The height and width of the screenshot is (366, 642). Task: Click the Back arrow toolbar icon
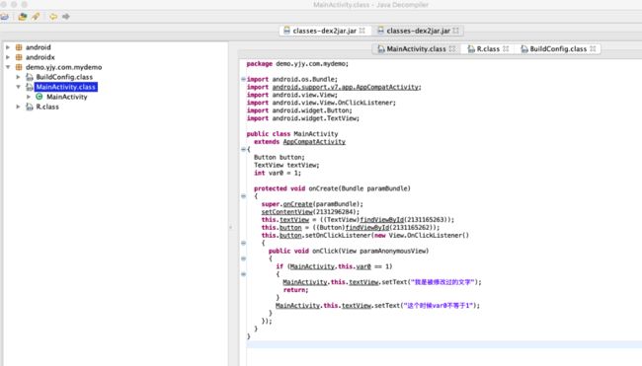pyautogui.click(x=53, y=17)
